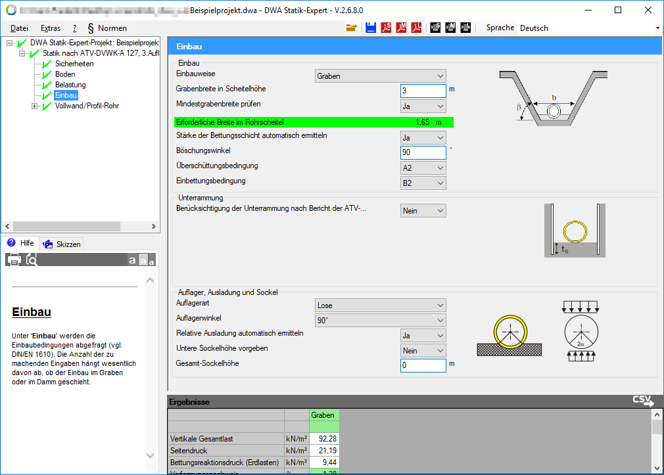Image resolution: width=664 pixels, height=475 pixels.
Task: Click the print icon in the help panel
Action: pos(14,260)
